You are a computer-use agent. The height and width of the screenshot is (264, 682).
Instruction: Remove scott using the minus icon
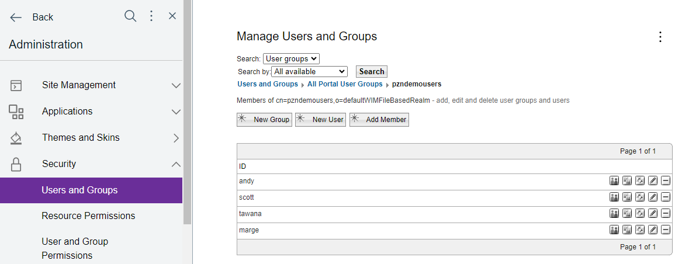pos(666,197)
